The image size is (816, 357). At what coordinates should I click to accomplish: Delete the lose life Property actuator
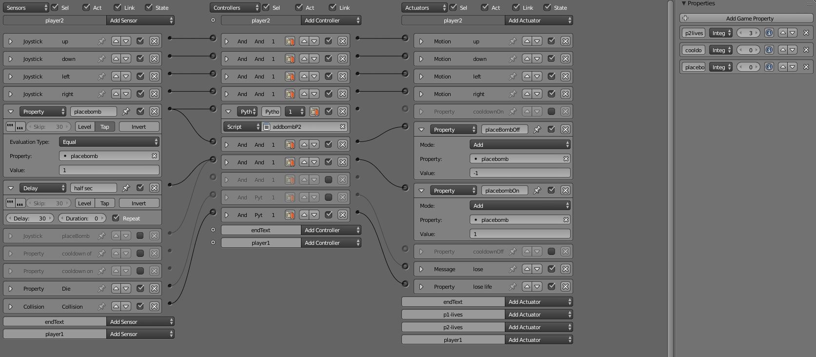pyautogui.click(x=565, y=287)
